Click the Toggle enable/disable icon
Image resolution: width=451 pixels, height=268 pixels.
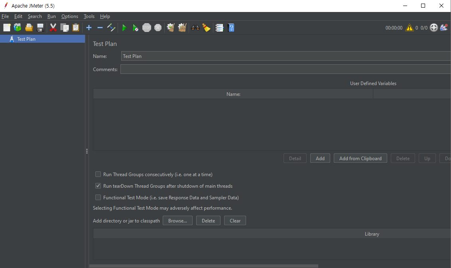tap(111, 28)
